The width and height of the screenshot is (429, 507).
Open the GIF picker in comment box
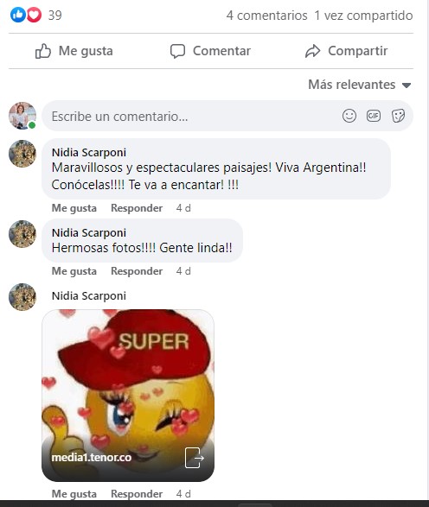tap(374, 116)
